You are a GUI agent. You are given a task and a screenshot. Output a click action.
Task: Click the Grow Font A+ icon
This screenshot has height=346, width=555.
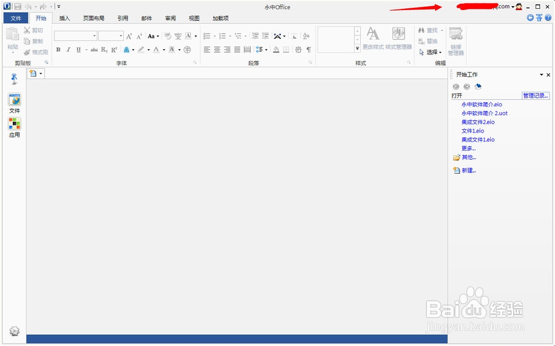coord(129,36)
